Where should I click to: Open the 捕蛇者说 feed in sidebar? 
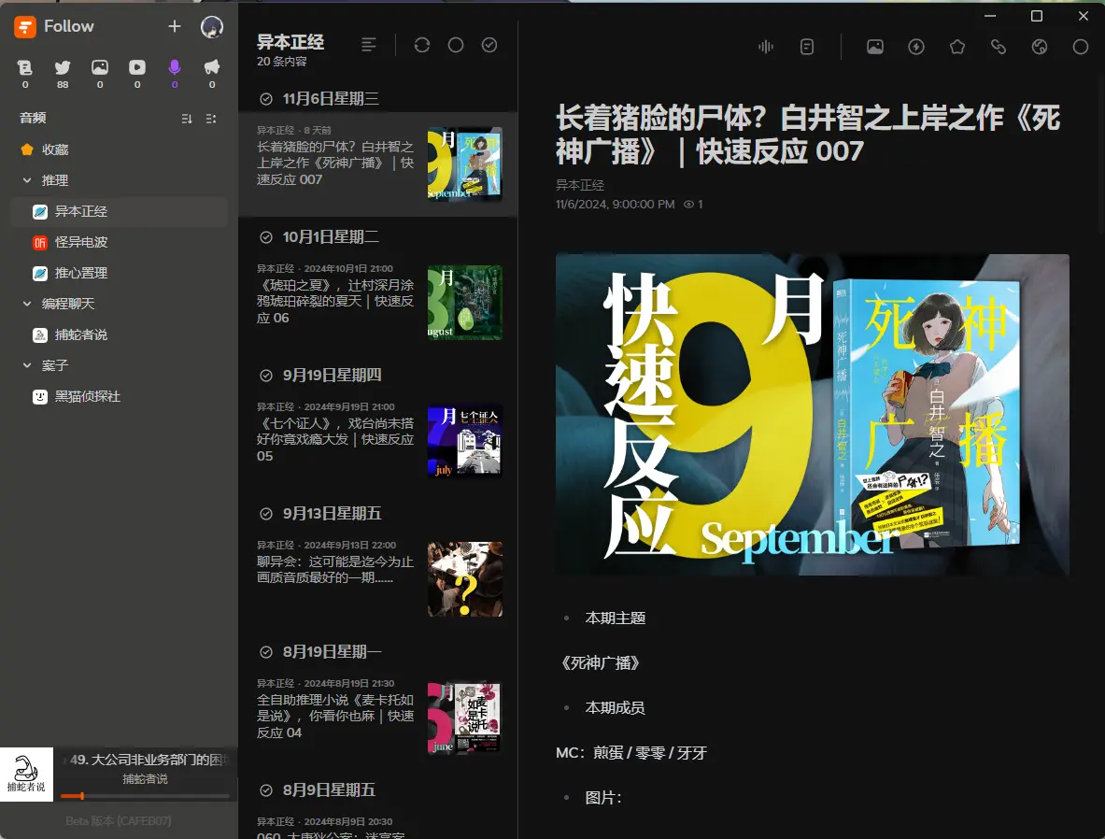[x=120, y=334]
